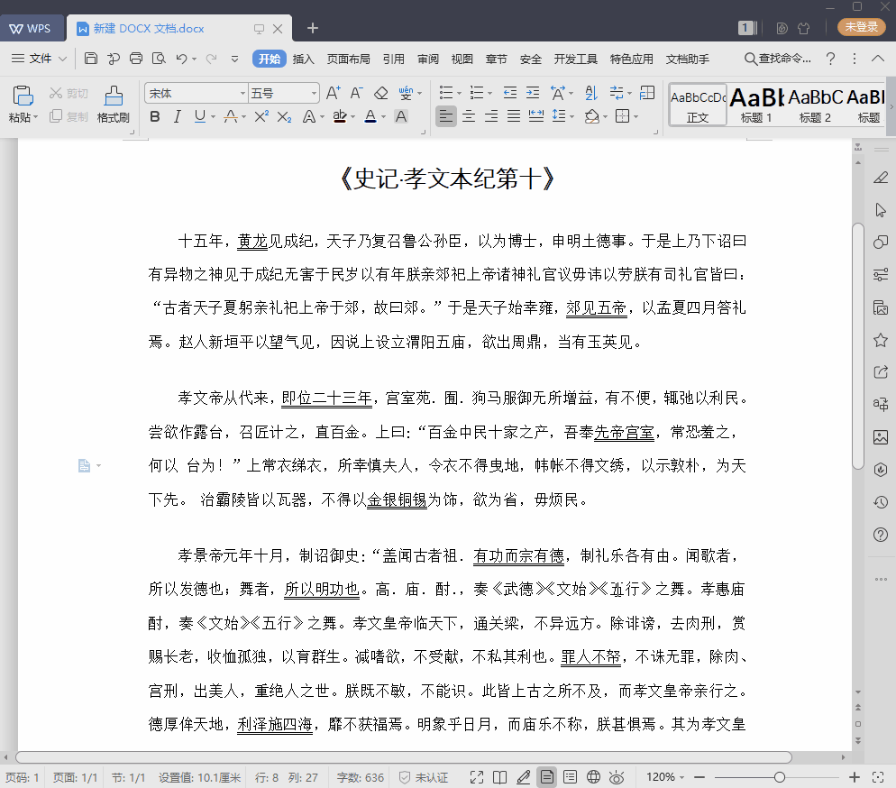Click the 未登录 login button

861,27
